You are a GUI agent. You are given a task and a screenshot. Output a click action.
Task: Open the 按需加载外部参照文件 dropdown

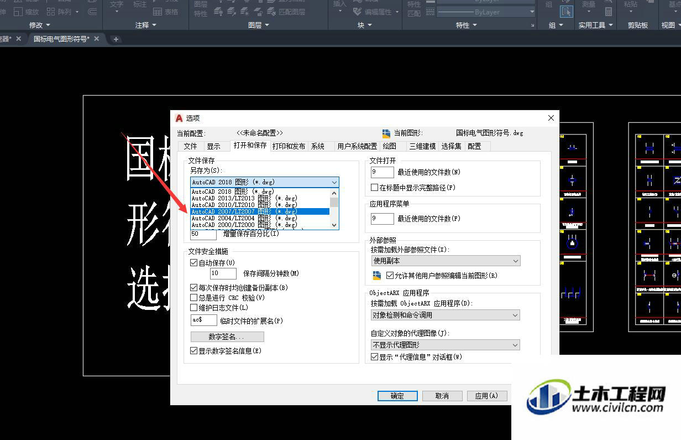(x=446, y=261)
